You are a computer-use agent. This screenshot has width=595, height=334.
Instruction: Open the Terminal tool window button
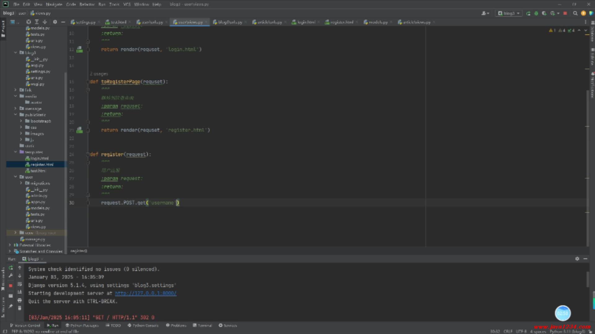coord(202,325)
